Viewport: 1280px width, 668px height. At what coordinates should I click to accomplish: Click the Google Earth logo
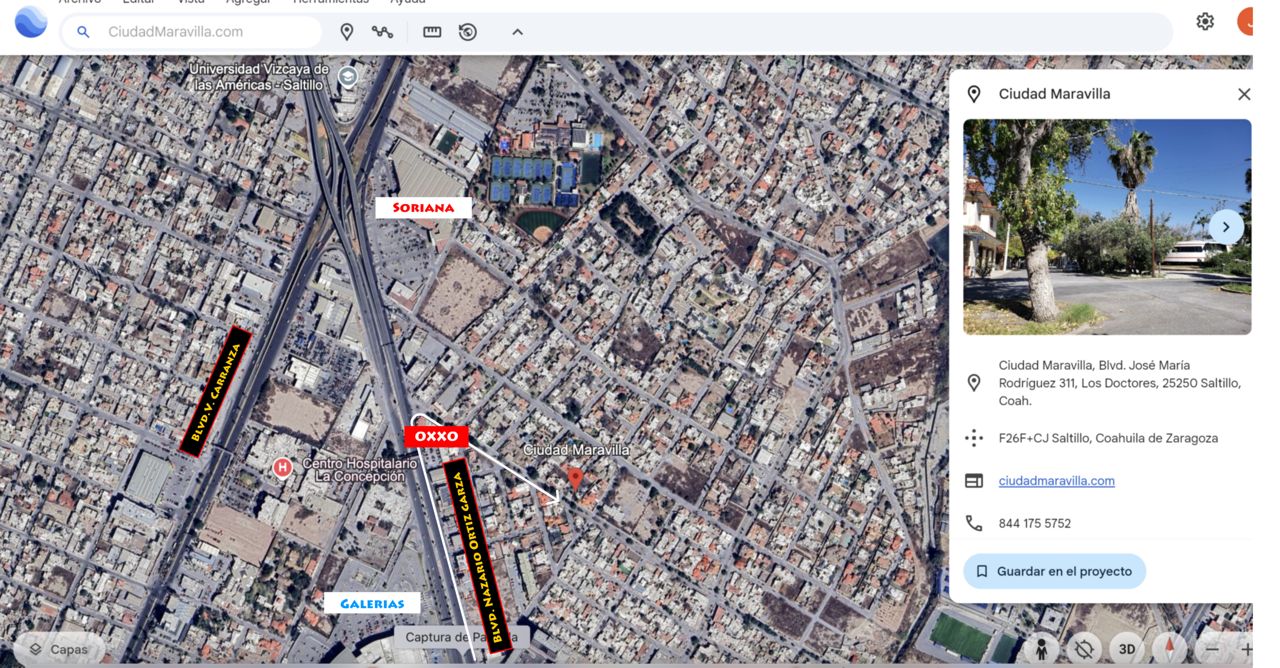(x=31, y=22)
